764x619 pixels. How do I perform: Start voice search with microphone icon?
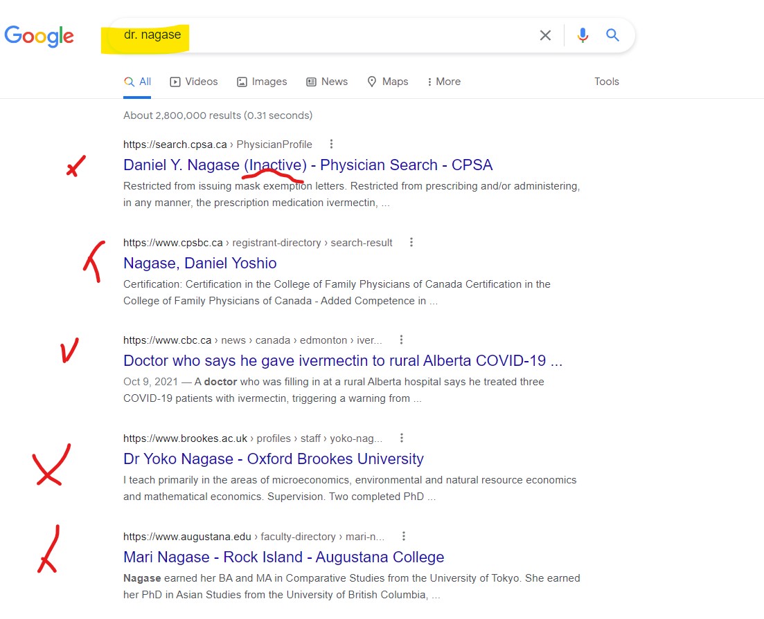click(x=583, y=35)
